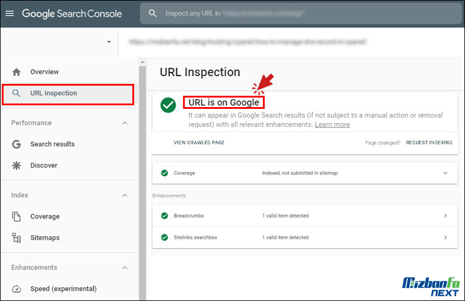
Task: Click the Sitemaps tree icon
Action: pyautogui.click(x=16, y=238)
